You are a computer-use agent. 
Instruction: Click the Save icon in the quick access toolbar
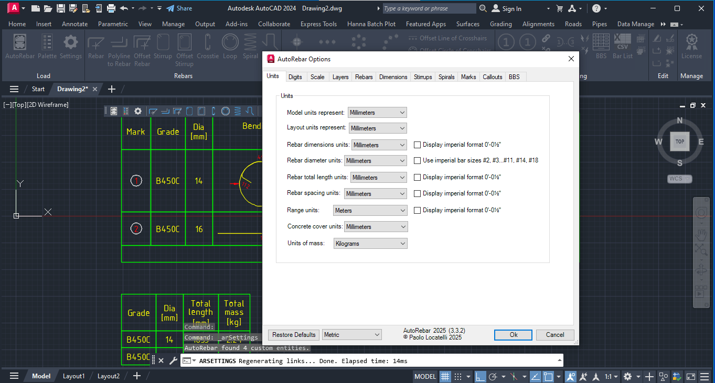(x=61, y=8)
